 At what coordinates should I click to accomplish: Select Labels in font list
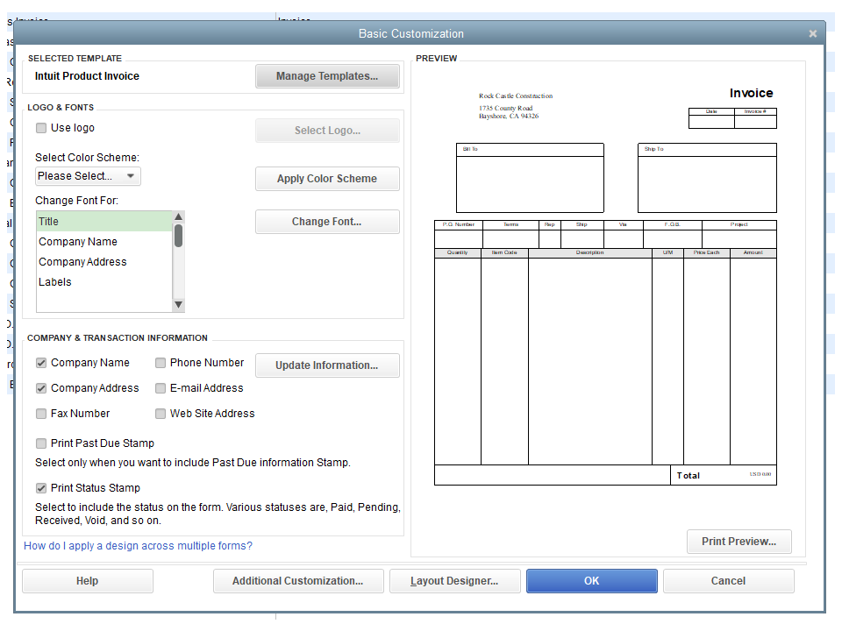coord(104,282)
